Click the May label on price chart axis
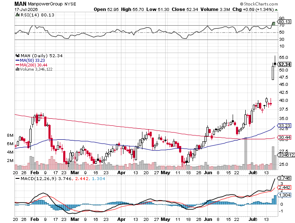This screenshot has height=223, width=295. click(166, 173)
